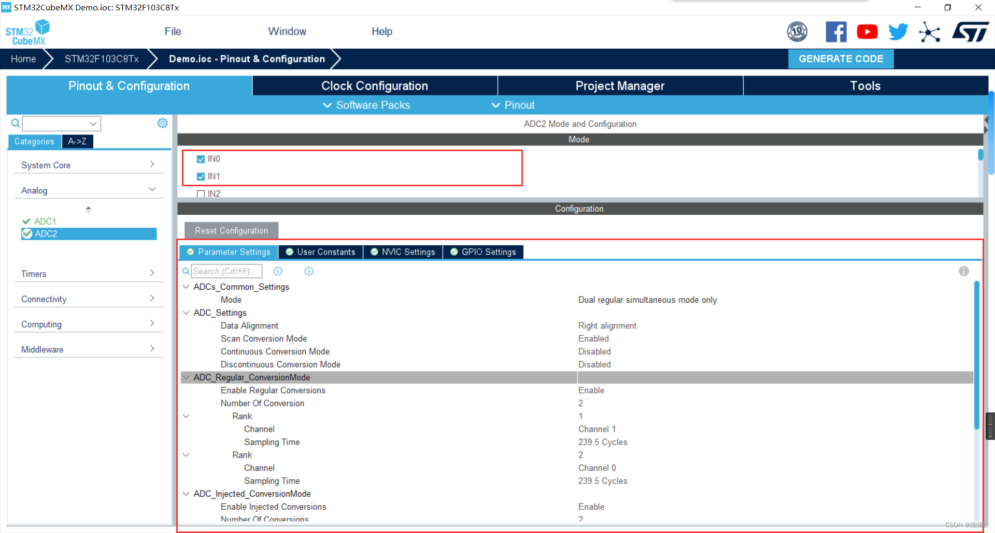Collapse ADC_Regular_ConversionMode group

[186, 377]
